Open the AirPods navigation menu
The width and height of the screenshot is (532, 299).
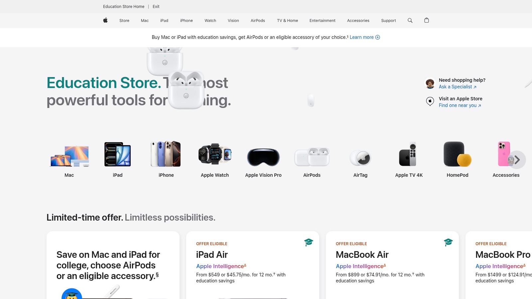[x=258, y=21]
